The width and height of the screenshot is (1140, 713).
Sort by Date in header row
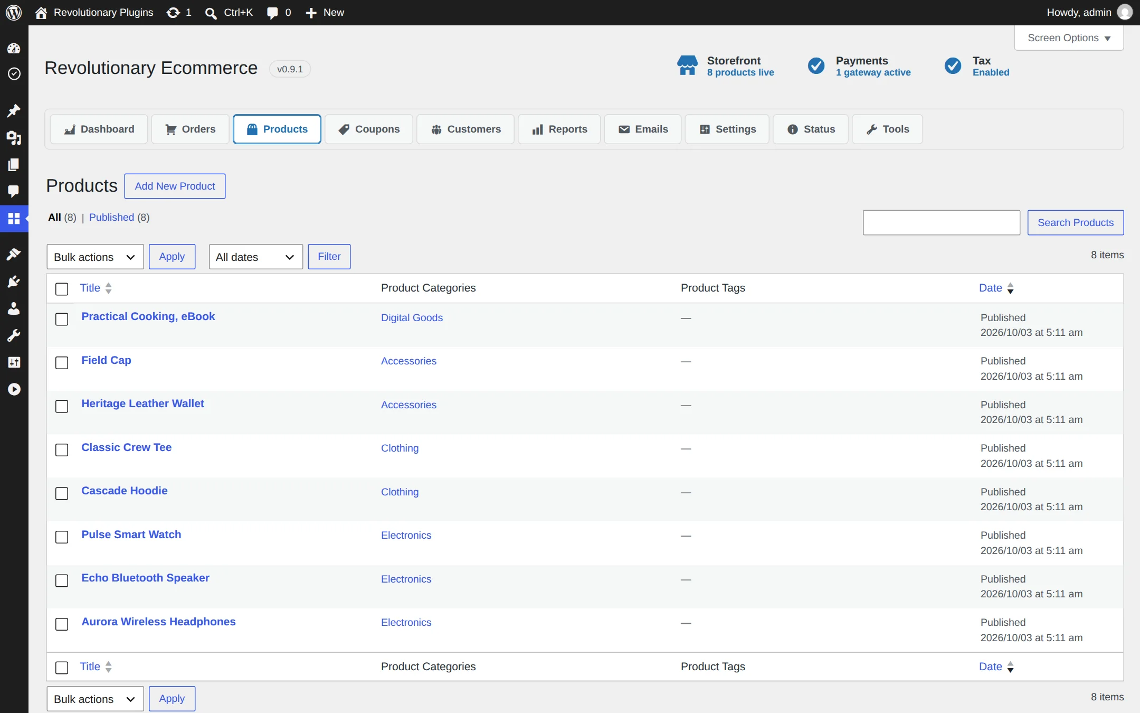(996, 288)
